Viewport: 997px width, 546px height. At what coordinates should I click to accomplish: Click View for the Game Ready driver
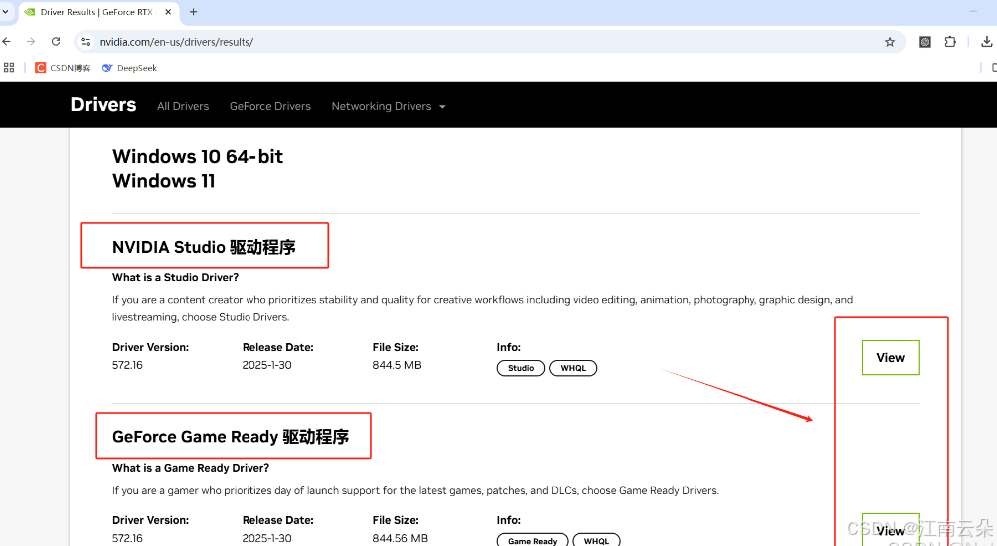pos(891,529)
